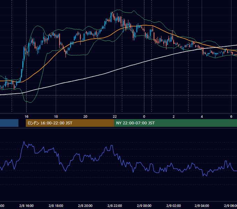Image resolution: width=237 pixels, height=209 pixels.
Task: Click the 2/9 00:00 label on indicator axis
Action: point(144,206)
